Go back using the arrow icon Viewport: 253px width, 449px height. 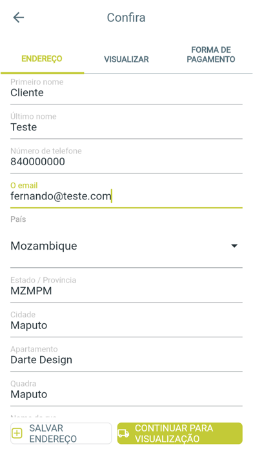tap(19, 17)
